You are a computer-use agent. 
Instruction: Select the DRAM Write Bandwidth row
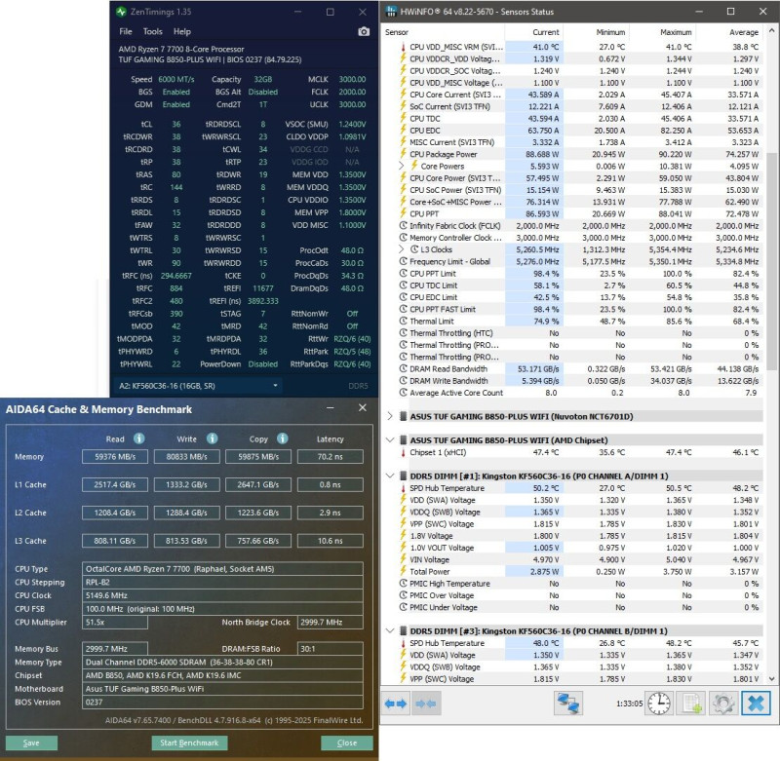pyautogui.click(x=580, y=381)
